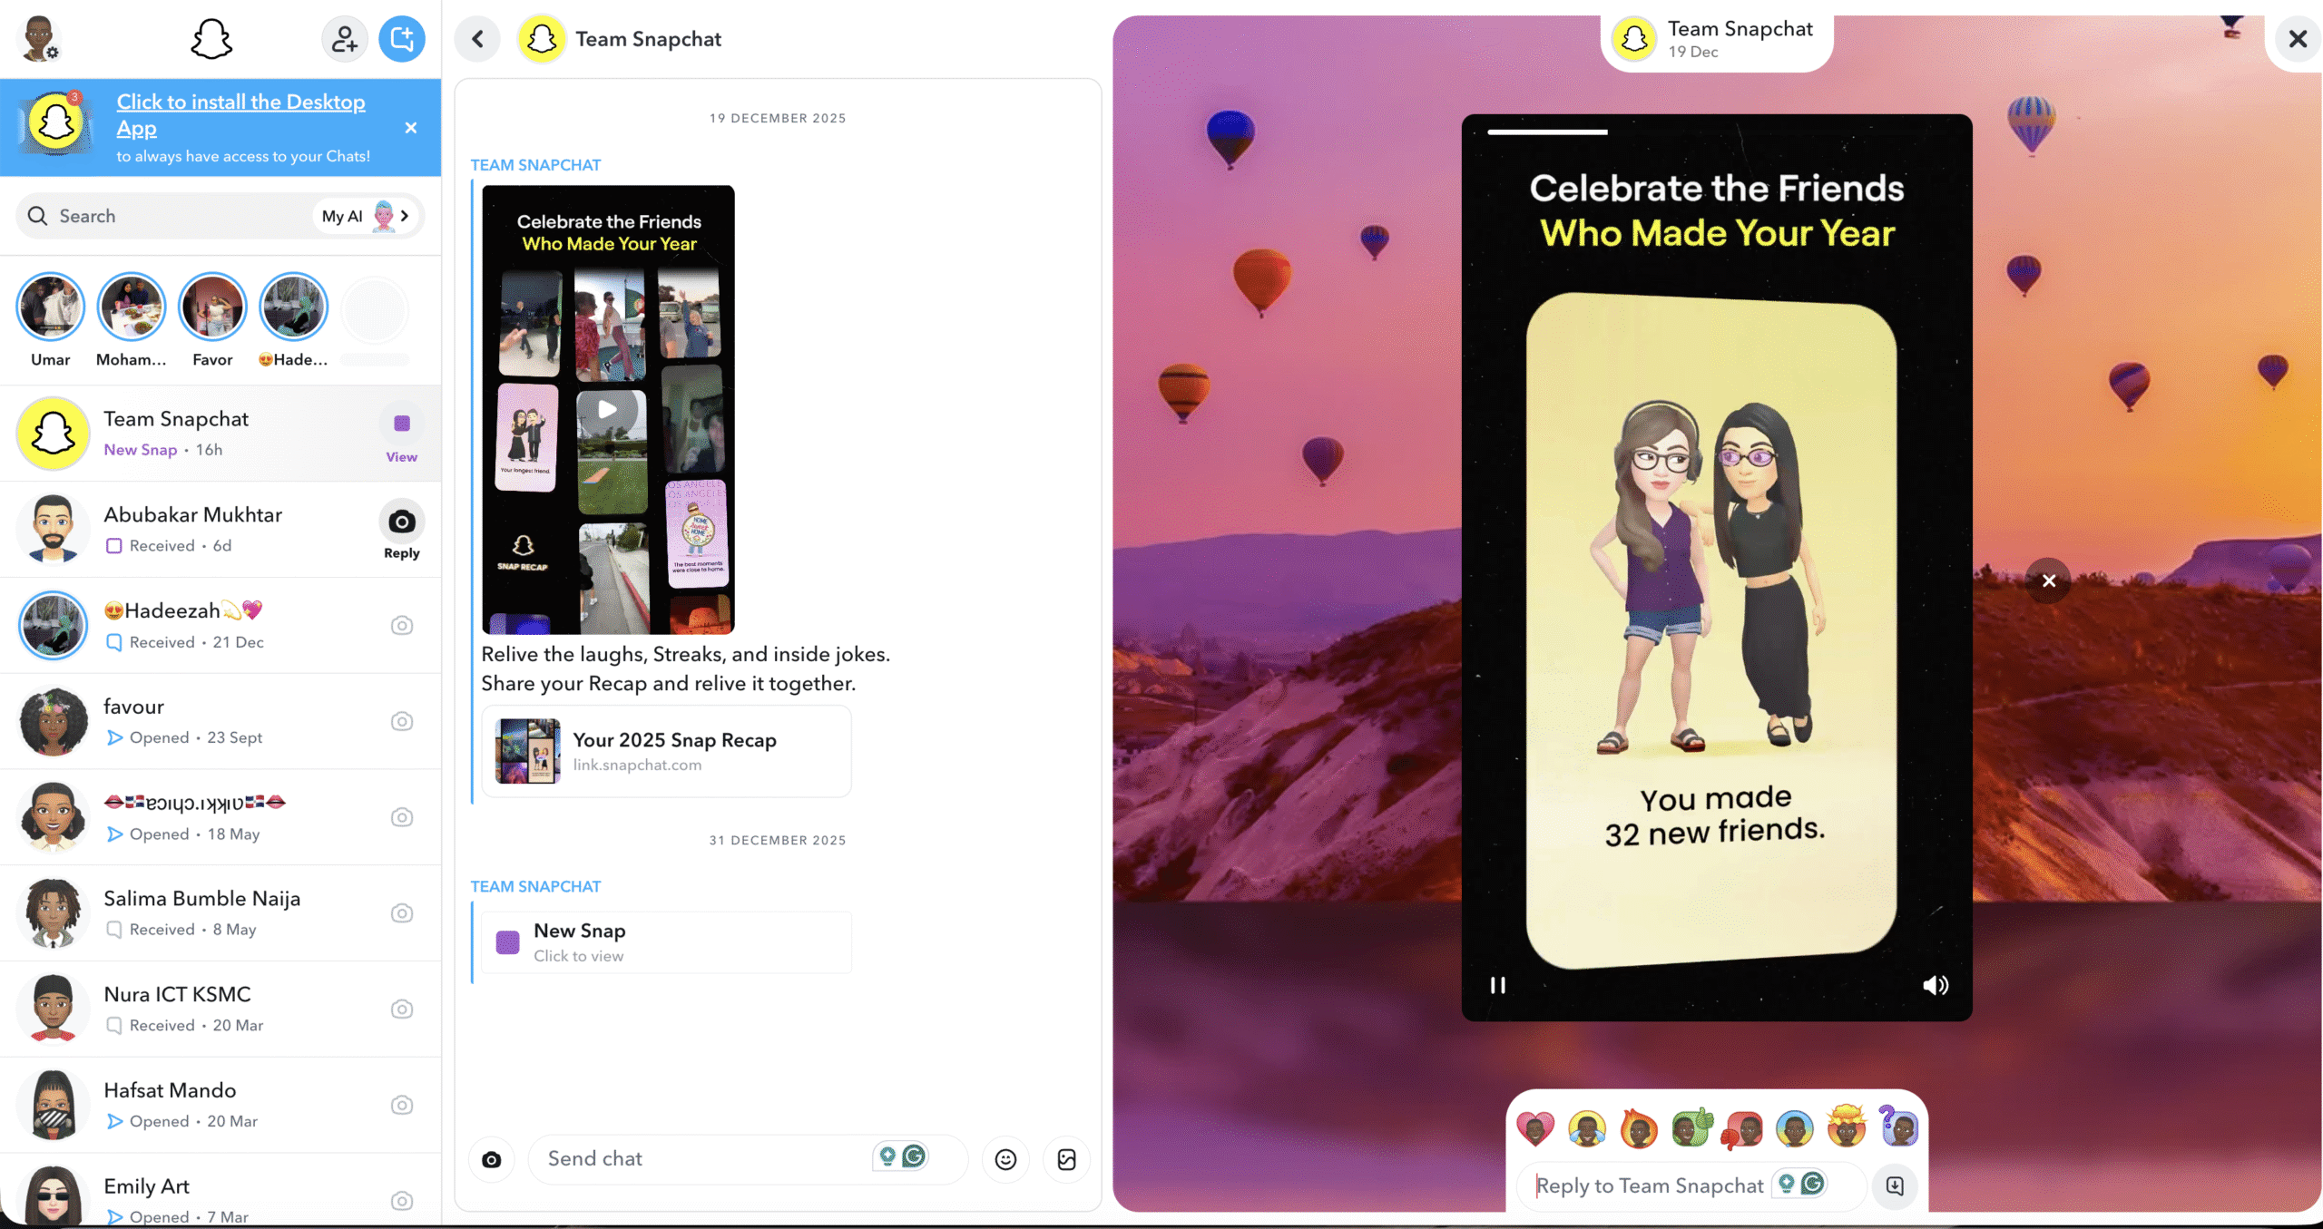Mute the snap audio
This screenshot has width=2323, height=1229.
point(1935,985)
